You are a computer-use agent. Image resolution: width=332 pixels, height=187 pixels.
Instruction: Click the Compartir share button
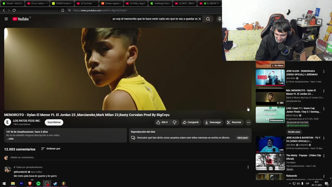click(191, 122)
